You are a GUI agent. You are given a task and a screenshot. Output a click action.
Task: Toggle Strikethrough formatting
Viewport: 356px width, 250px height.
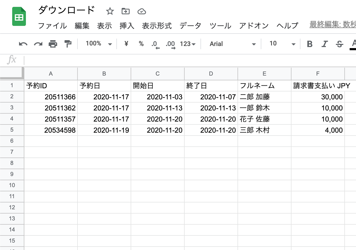(339, 44)
